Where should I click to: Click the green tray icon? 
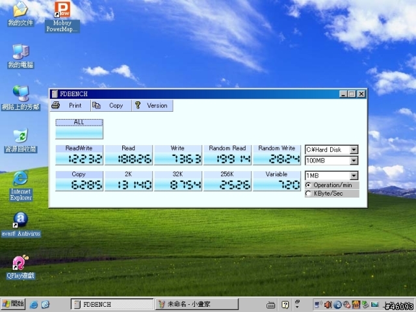[365, 305]
